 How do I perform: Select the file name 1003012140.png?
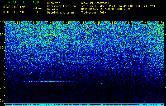pyautogui.click(x=14, y=7)
